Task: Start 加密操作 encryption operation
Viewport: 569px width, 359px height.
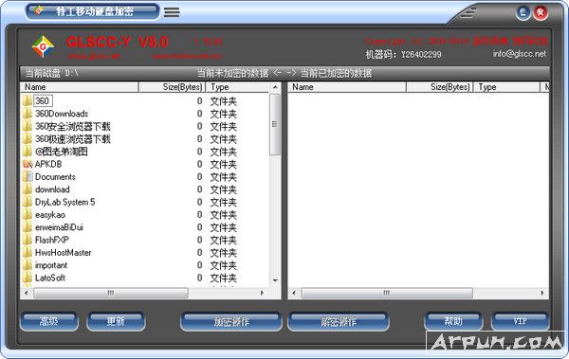Action: tap(230, 322)
